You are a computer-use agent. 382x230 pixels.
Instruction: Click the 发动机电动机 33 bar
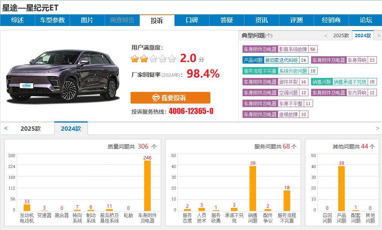click(27, 208)
